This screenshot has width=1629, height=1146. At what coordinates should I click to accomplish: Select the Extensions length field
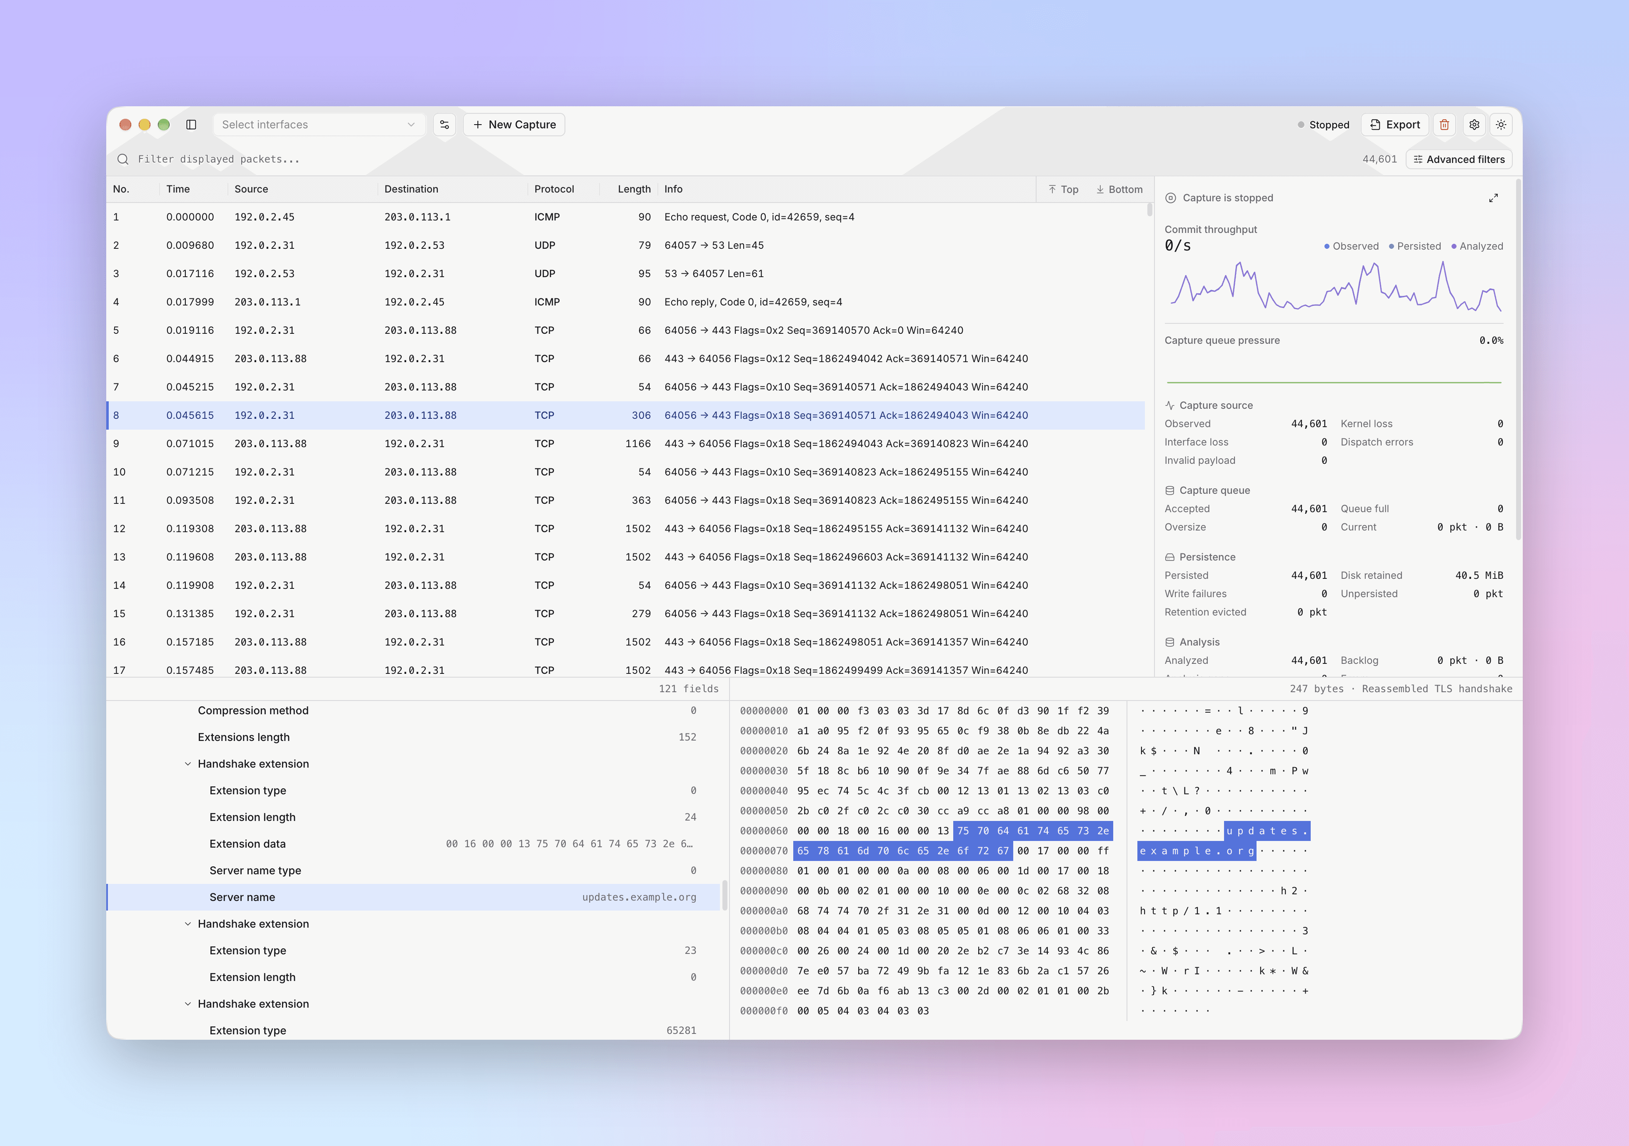coord(413,737)
